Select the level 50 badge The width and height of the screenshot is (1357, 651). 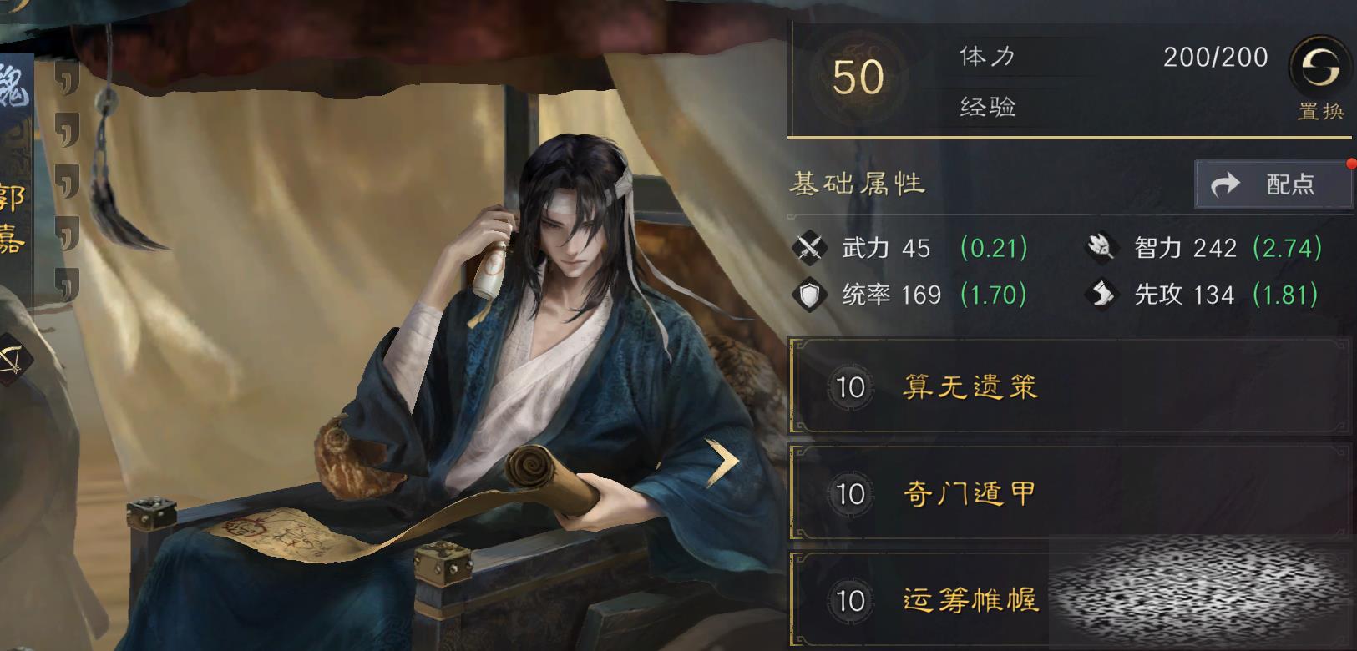pyautogui.click(x=858, y=77)
